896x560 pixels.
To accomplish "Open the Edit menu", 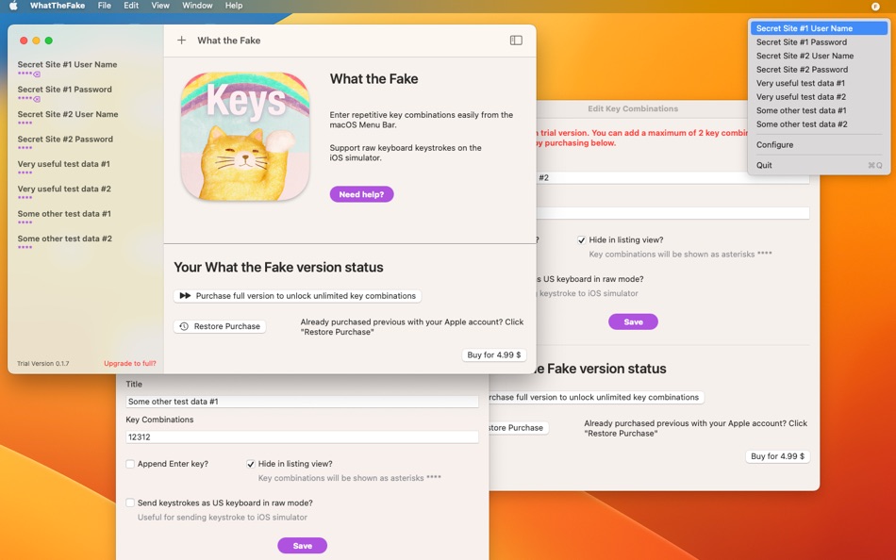I will coord(131,6).
